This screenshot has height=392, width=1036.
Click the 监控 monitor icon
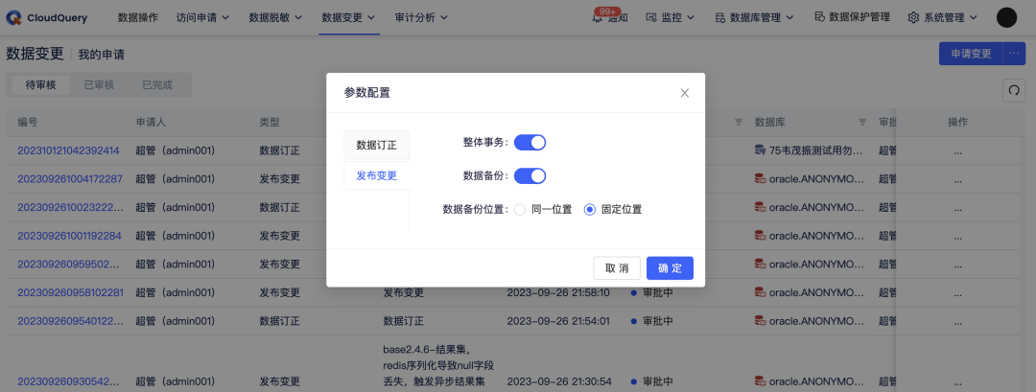651,18
